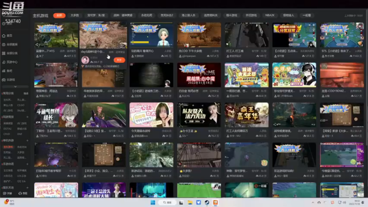
Task: Open the 队友祭天 法力无边 thumbnail
Action: pyautogui.click(x=199, y=115)
